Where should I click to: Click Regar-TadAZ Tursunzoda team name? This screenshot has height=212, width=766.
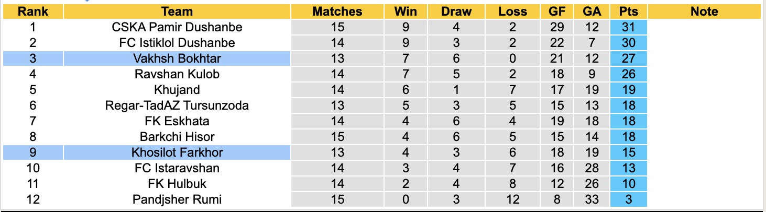coord(177,105)
